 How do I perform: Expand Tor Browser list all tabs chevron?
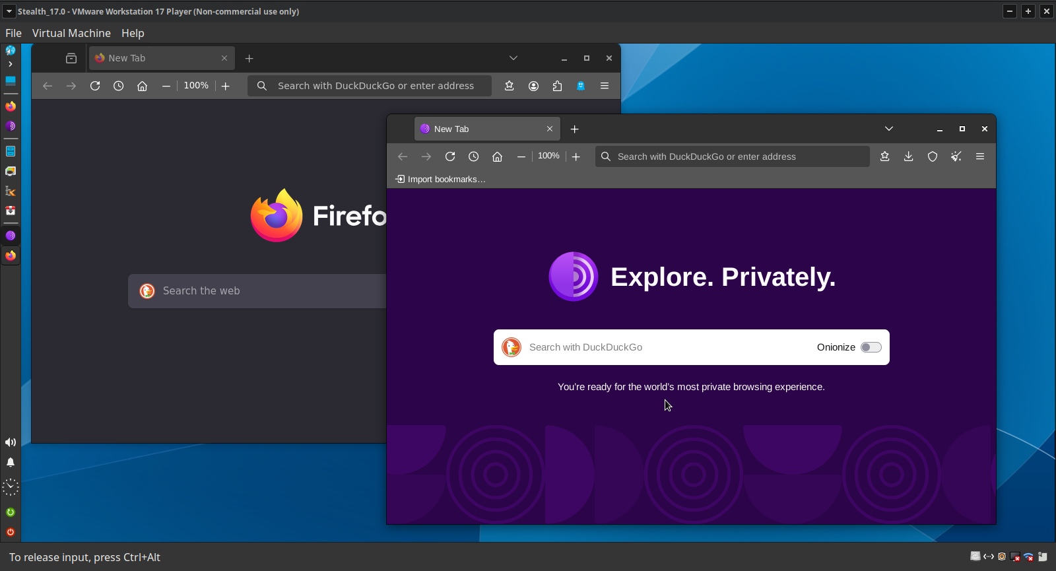[x=889, y=129]
